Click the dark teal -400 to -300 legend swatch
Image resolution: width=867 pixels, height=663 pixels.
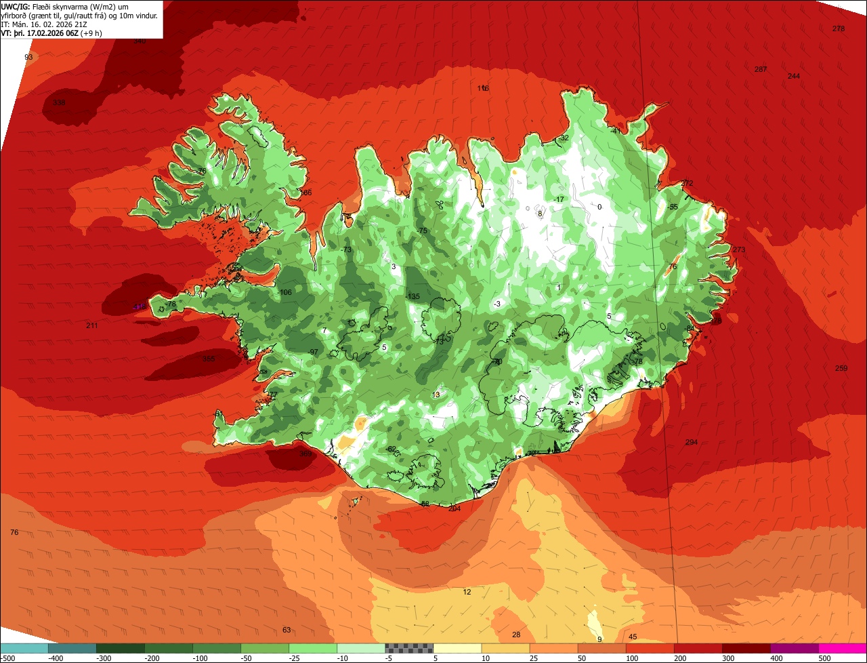(72, 648)
